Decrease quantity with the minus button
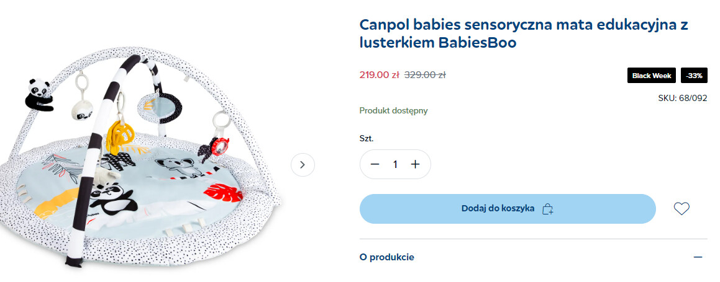Viewport: 720px width, 282px height. click(375, 164)
